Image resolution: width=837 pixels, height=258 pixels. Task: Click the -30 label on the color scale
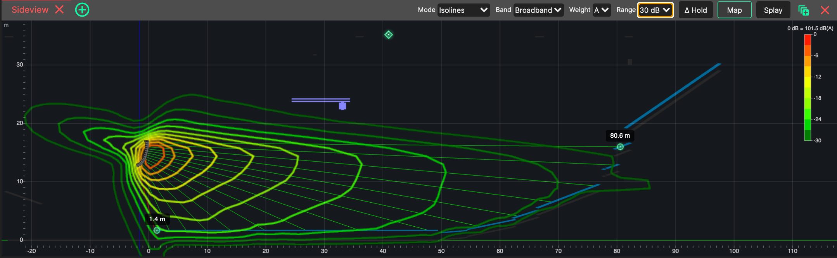point(817,140)
